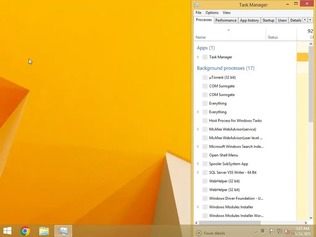Click the horizontal scrollbar right arrow
The width and height of the screenshot is (316, 237).
point(306,223)
